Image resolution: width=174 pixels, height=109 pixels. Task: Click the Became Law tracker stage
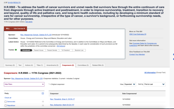79,50
